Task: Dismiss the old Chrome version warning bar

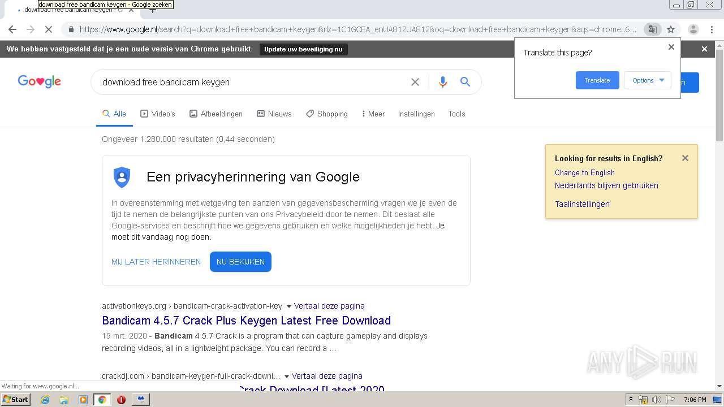Action: [704, 49]
